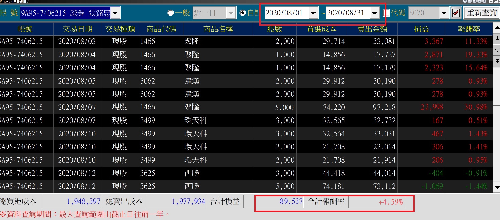Click the 損益 column header
Viewport: 500px width, 220px height.
pos(422,29)
